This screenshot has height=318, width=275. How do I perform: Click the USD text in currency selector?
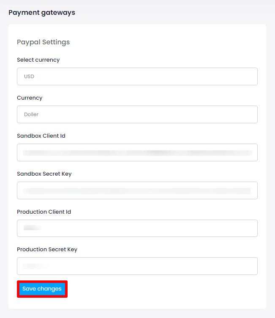29,76
